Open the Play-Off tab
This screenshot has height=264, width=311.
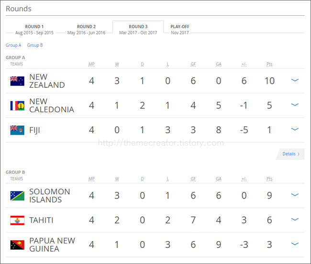click(x=180, y=30)
